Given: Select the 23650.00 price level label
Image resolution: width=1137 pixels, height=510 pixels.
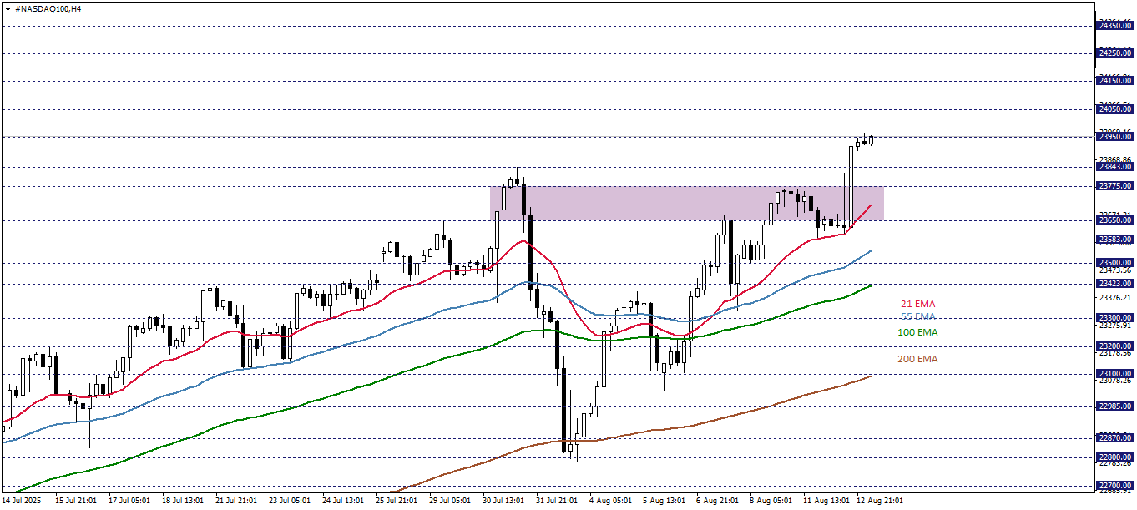Looking at the screenshot, I should (1114, 220).
